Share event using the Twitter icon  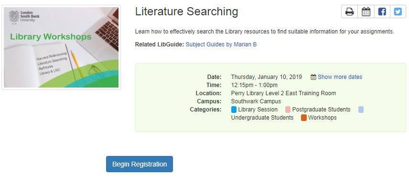point(398,12)
